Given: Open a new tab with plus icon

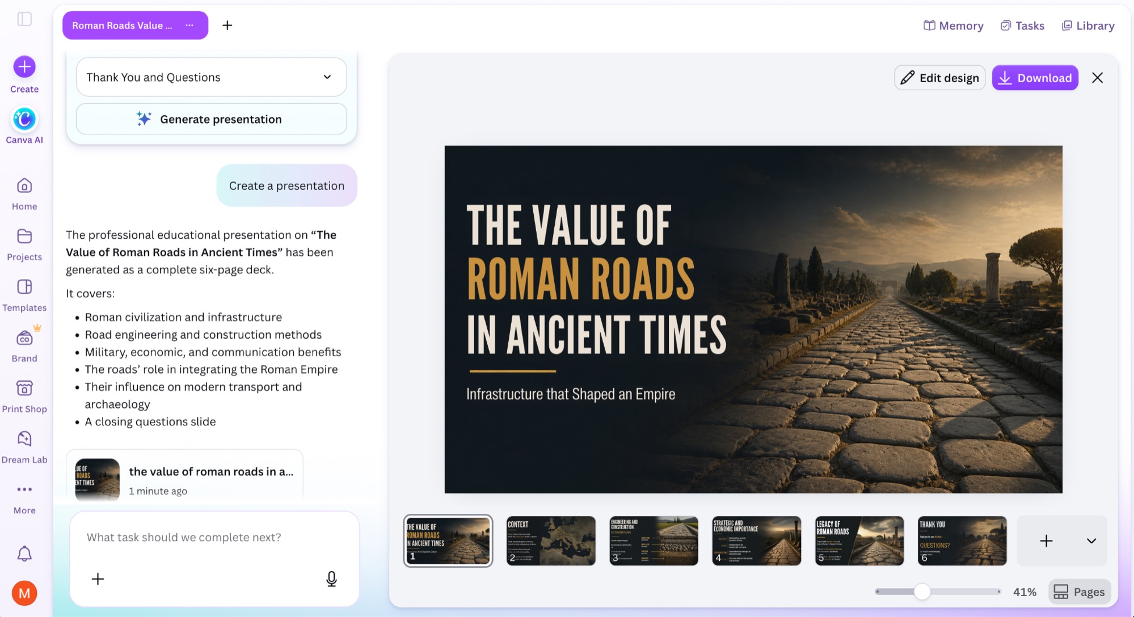Looking at the screenshot, I should (x=227, y=26).
